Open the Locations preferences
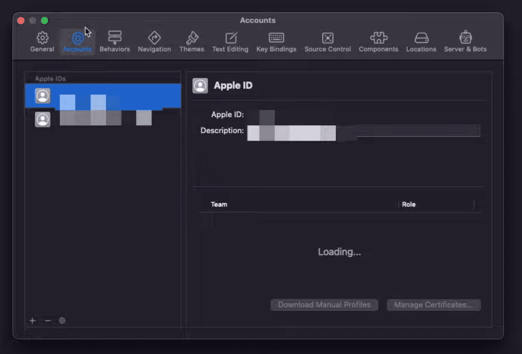522x354 pixels. pyautogui.click(x=421, y=41)
